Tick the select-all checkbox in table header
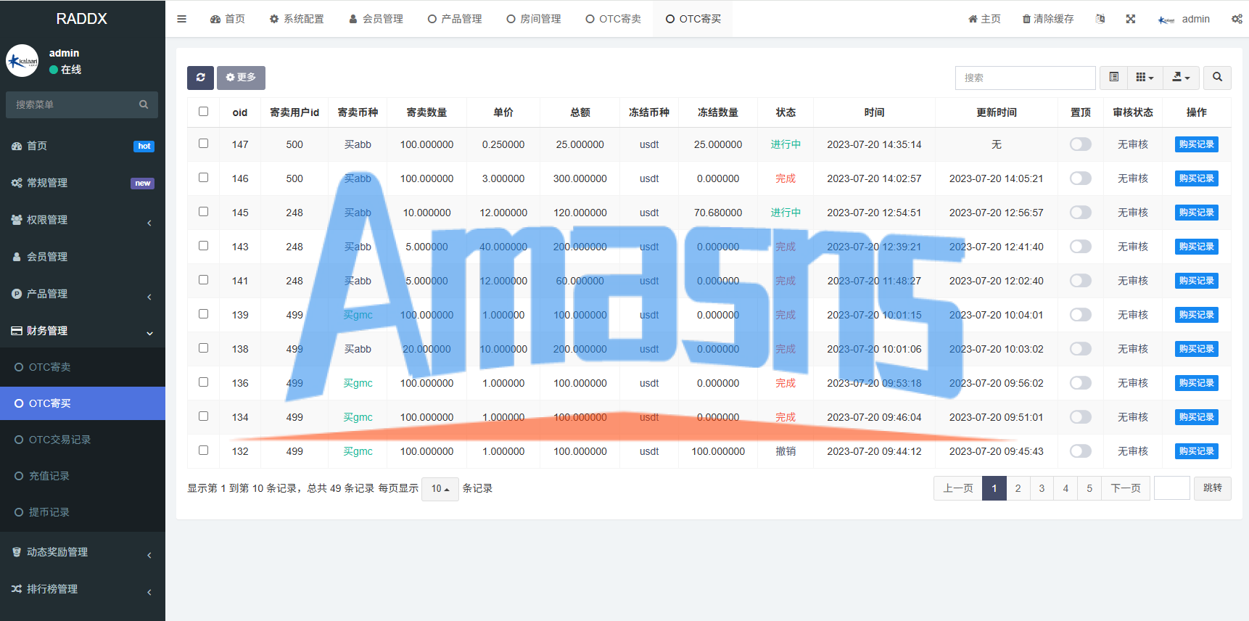 pyautogui.click(x=203, y=112)
